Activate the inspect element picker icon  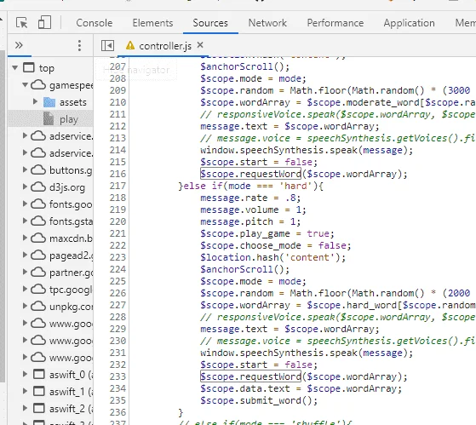click(x=21, y=23)
